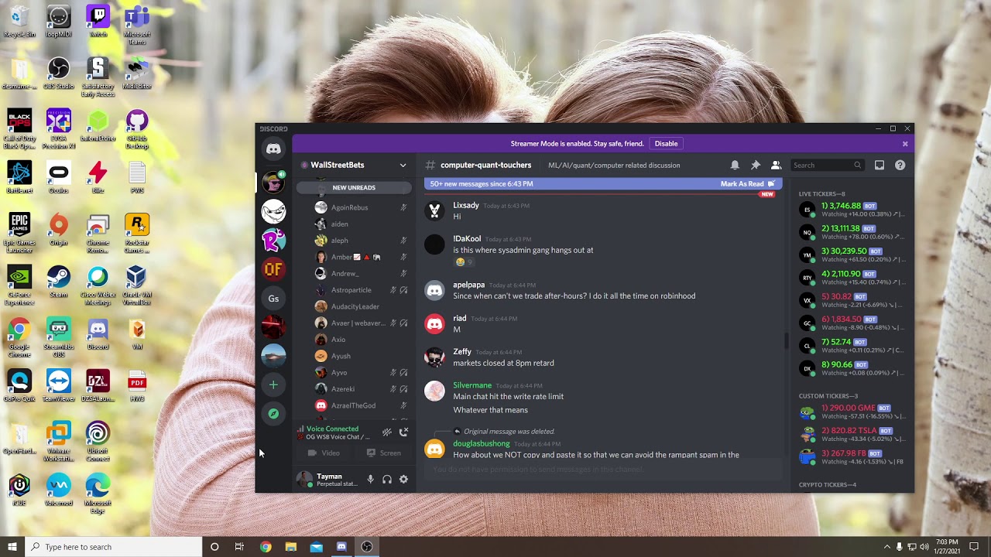
Task: Open Silvermane user name in chat
Action: point(472,385)
